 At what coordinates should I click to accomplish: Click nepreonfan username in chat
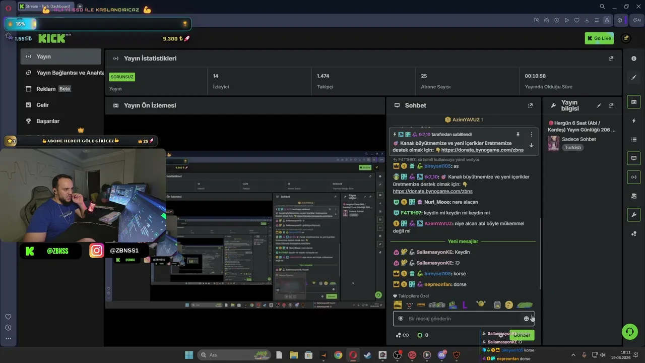tap(438, 284)
